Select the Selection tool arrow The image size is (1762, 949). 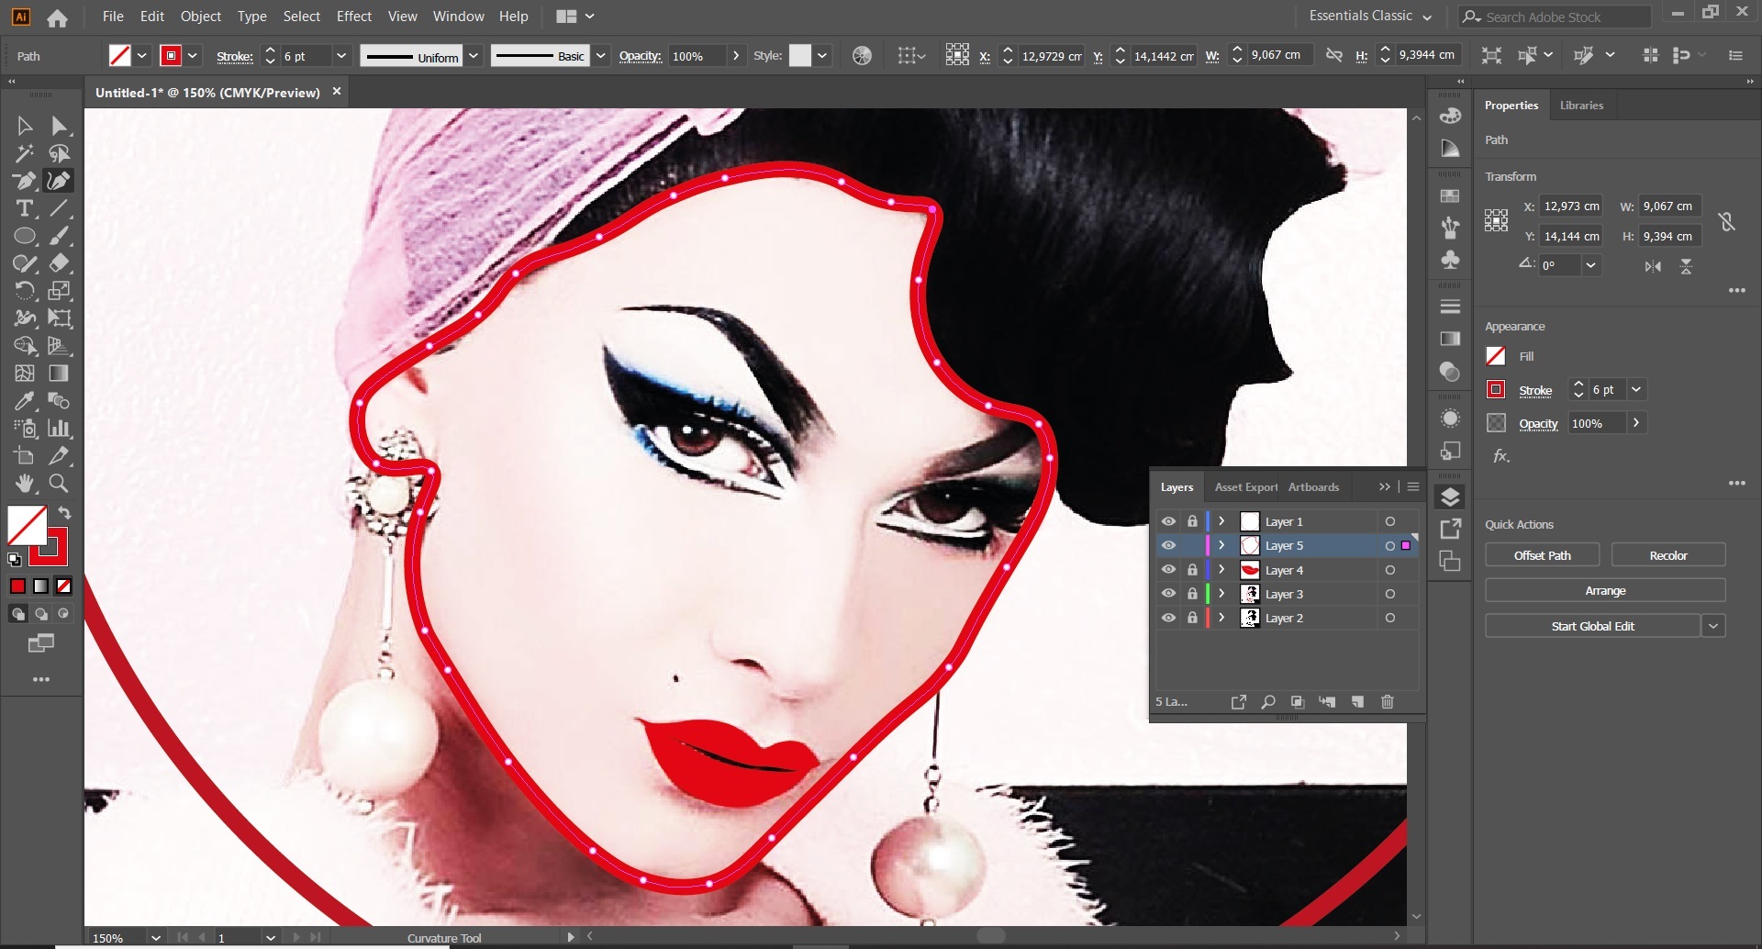point(25,126)
